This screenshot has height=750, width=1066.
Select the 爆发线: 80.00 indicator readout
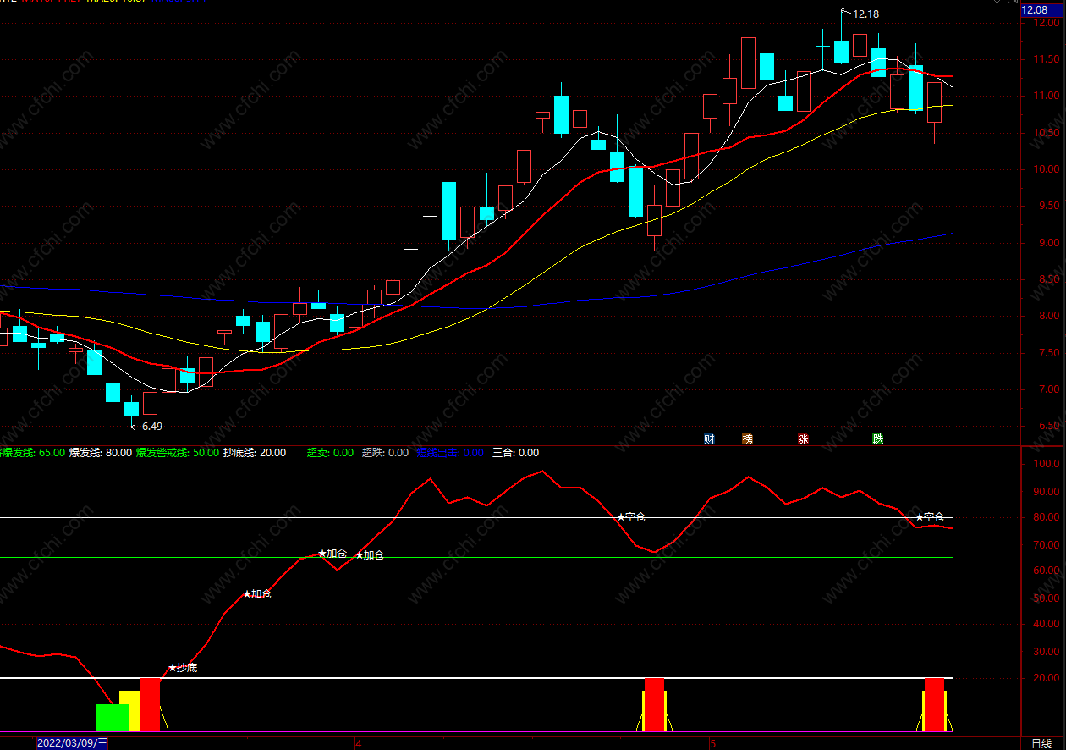click(x=101, y=453)
